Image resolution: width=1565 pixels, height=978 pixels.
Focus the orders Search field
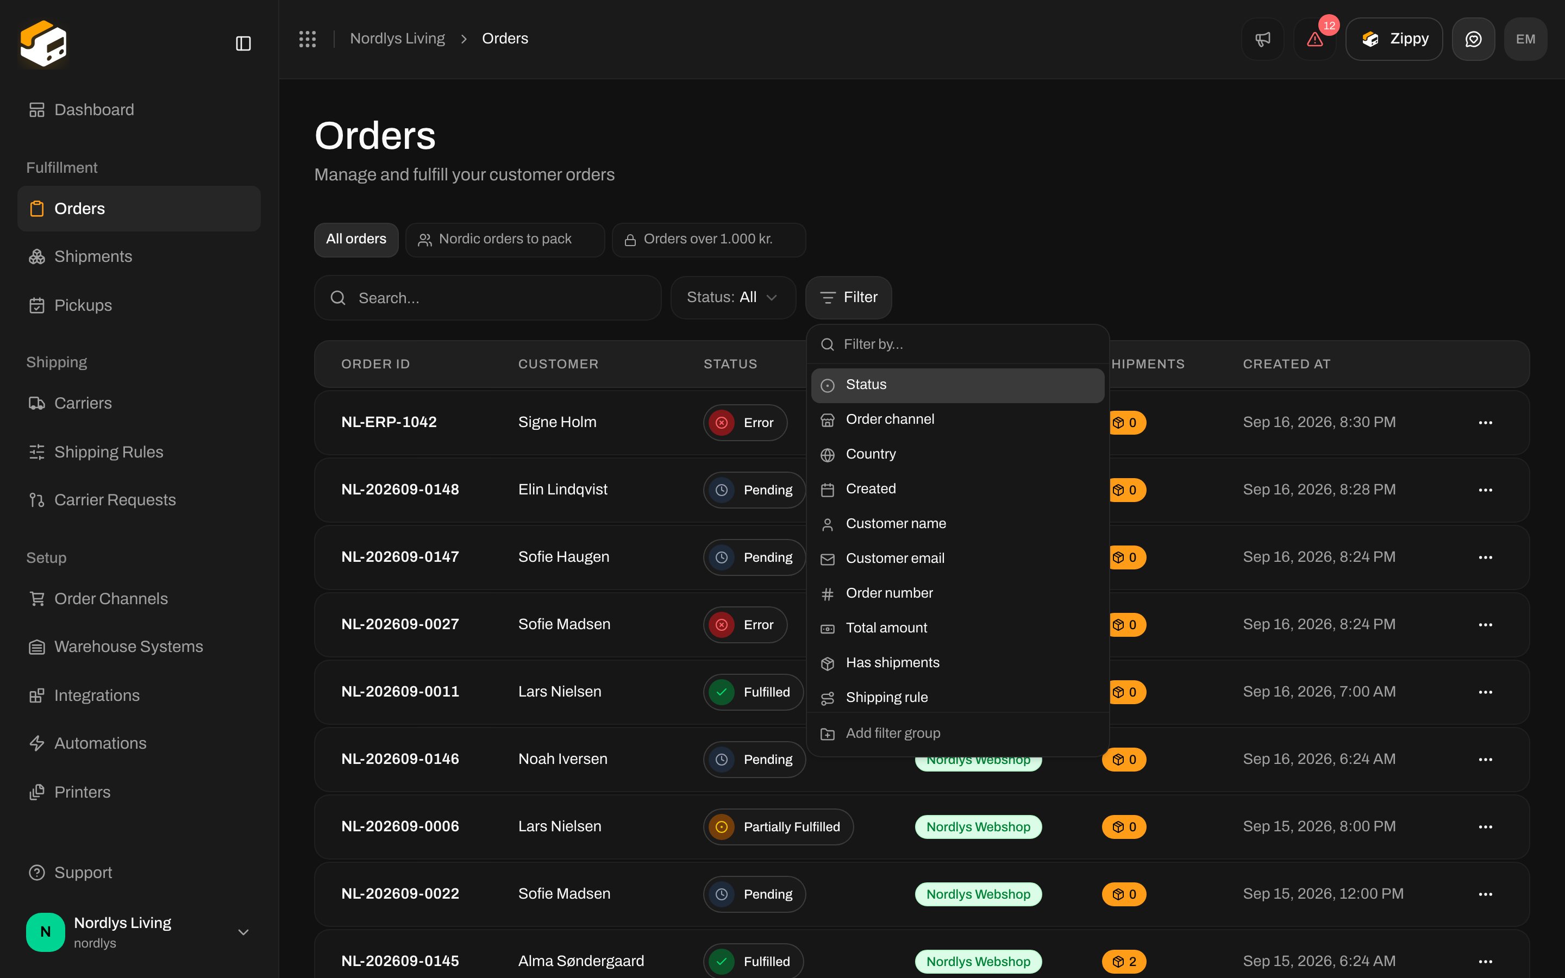[x=487, y=298]
